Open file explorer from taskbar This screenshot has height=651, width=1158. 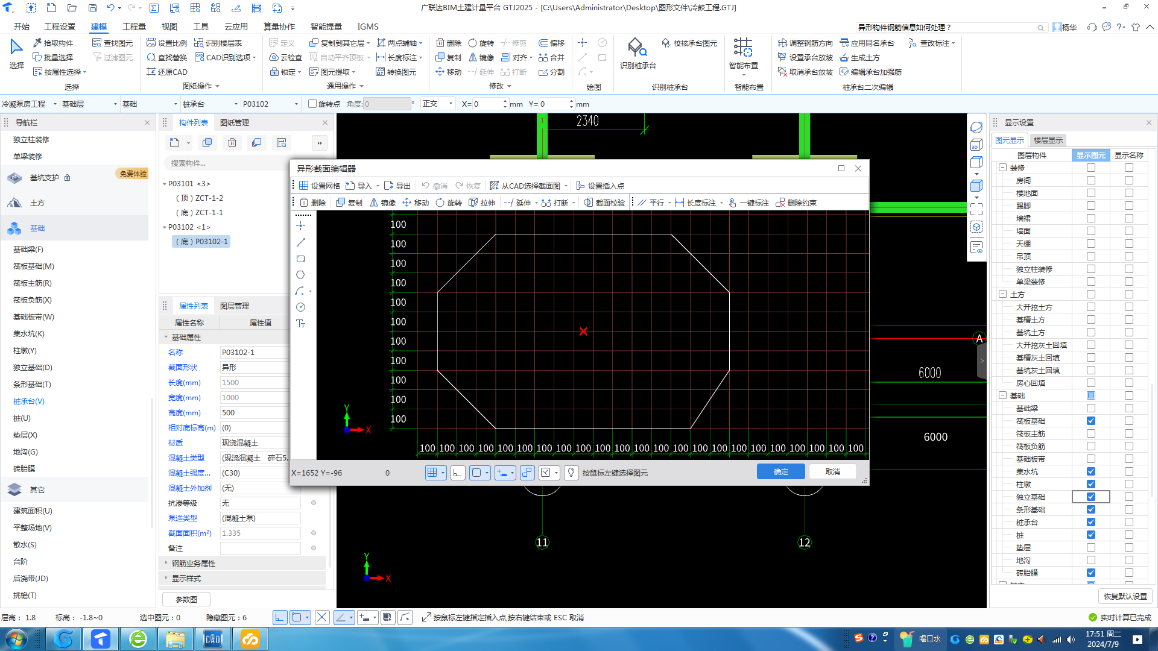coord(176,639)
